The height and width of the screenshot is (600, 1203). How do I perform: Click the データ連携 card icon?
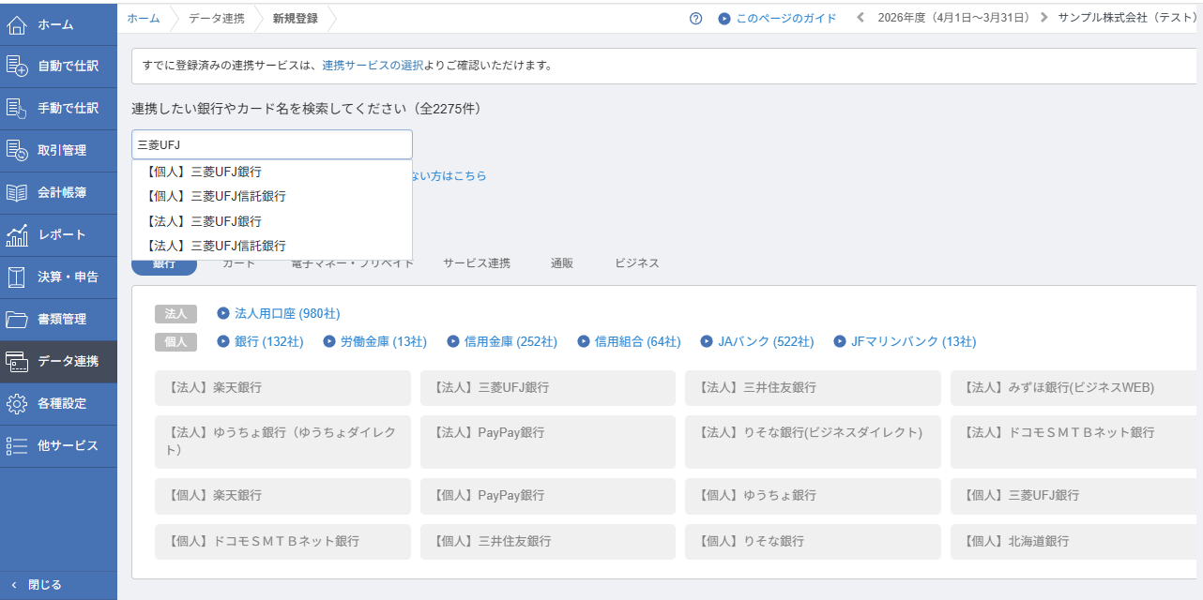[x=17, y=362]
